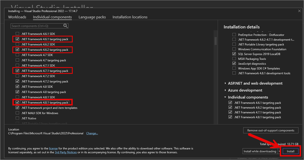The image size is (304, 160).
Task: Click the Install button
Action: click(291, 151)
